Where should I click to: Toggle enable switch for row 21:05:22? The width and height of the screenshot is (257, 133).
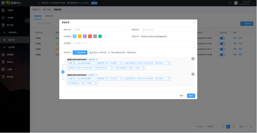pyautogui.click(x=222, y=38)
